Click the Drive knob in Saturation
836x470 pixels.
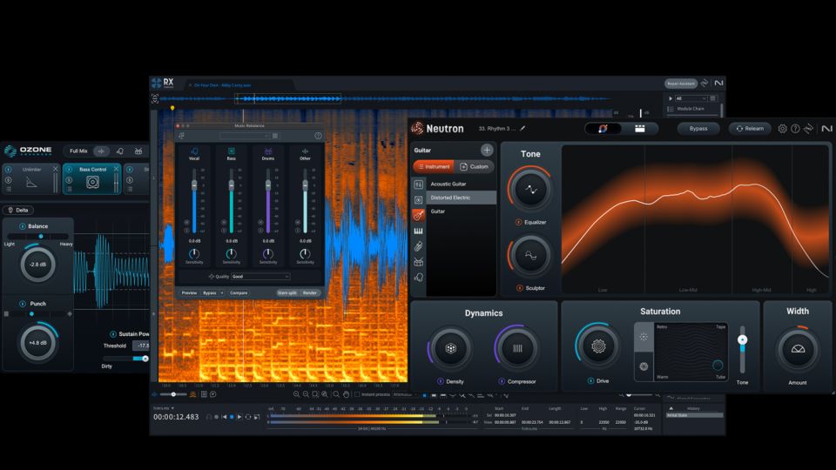click(x=598, y=346)
